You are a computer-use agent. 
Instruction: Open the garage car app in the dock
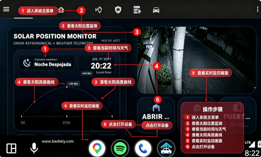coord(166,148)
